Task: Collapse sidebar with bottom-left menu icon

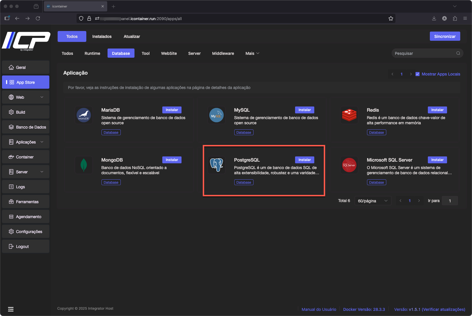Action: pos(11,309)
